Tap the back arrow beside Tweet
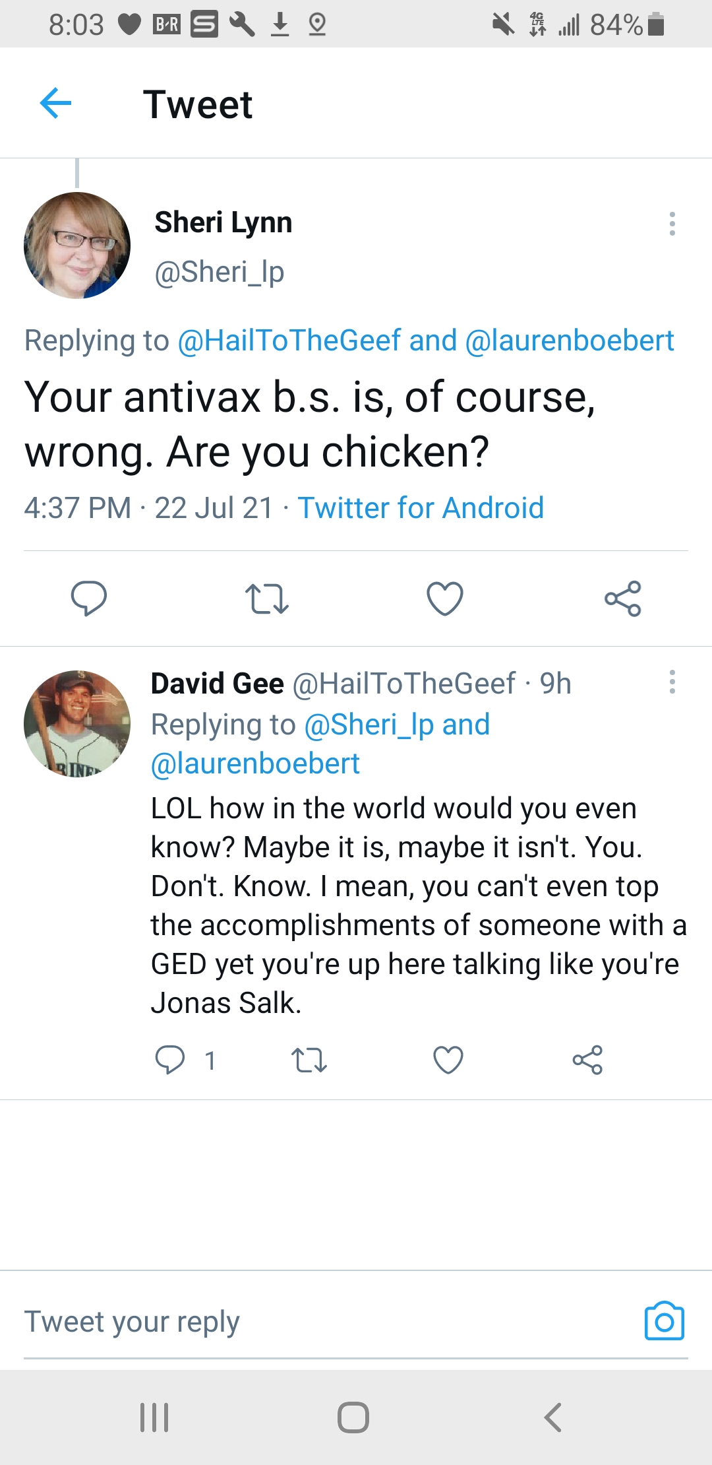 coord(55,104)
